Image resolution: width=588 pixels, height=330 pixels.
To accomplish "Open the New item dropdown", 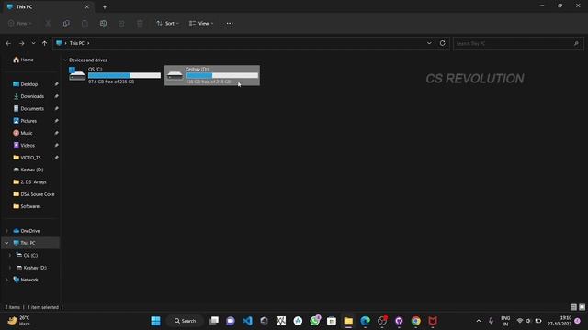I will click(20, 23).
